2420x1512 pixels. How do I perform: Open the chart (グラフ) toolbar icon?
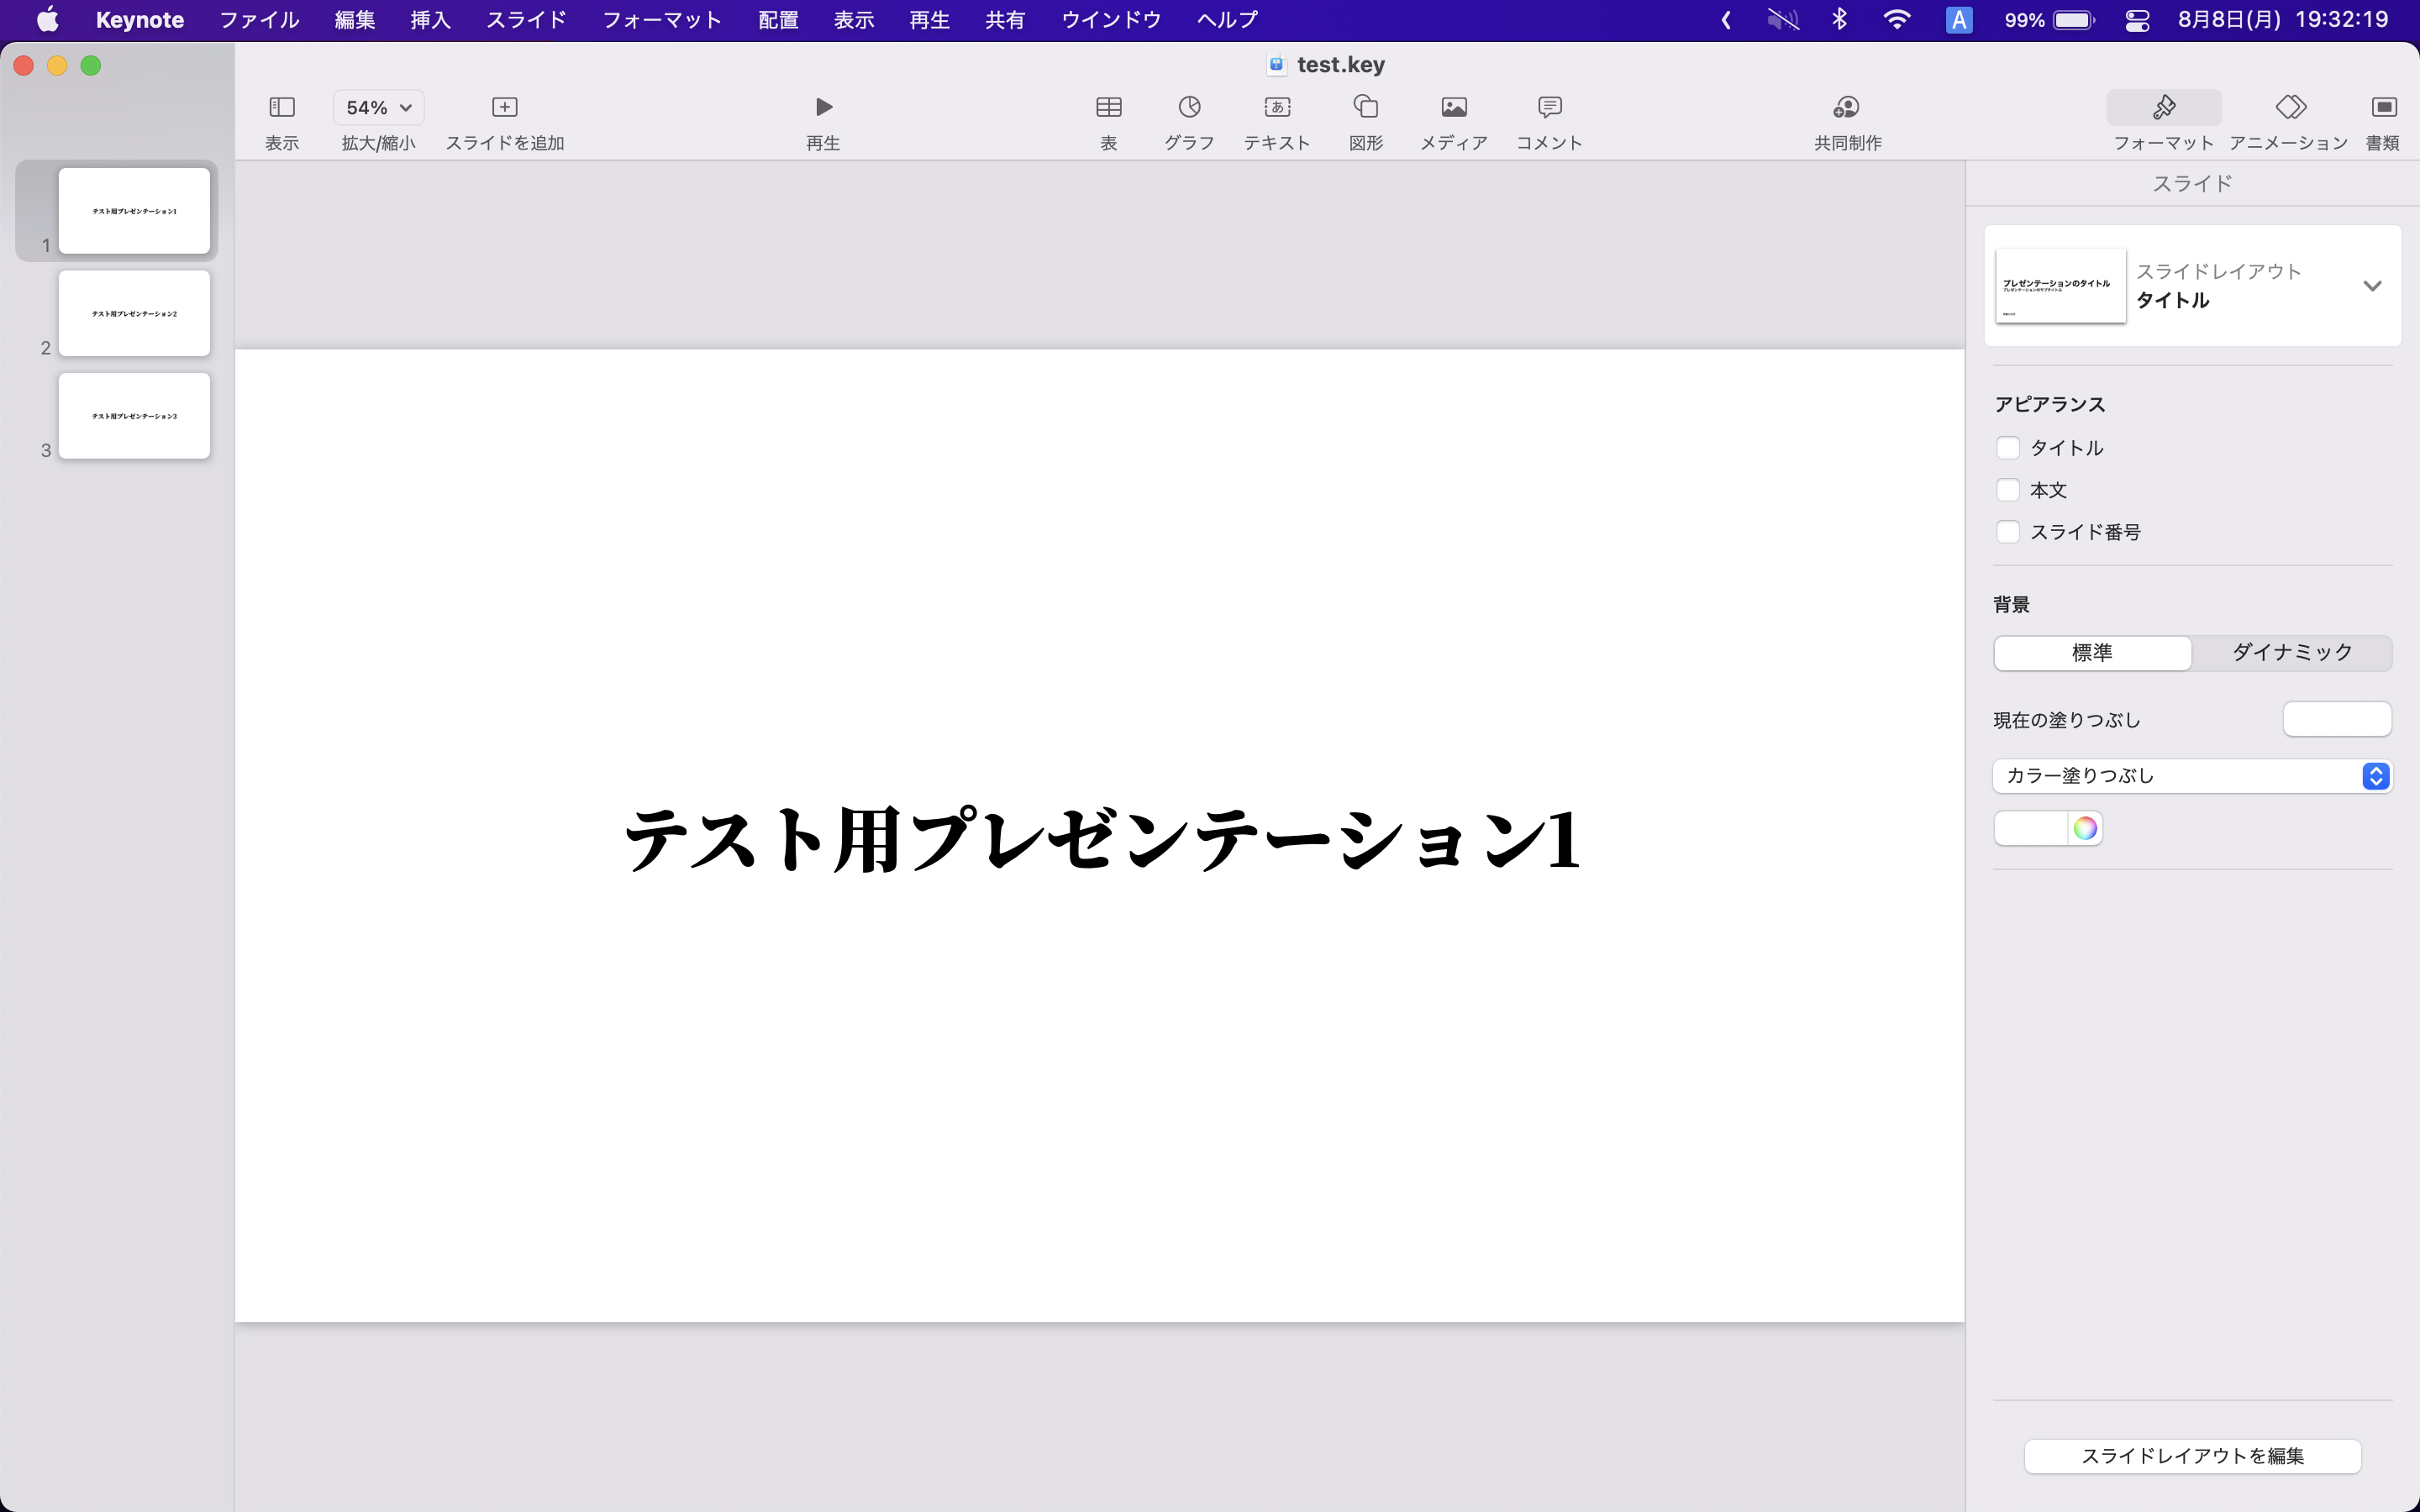coord(1189,107)
